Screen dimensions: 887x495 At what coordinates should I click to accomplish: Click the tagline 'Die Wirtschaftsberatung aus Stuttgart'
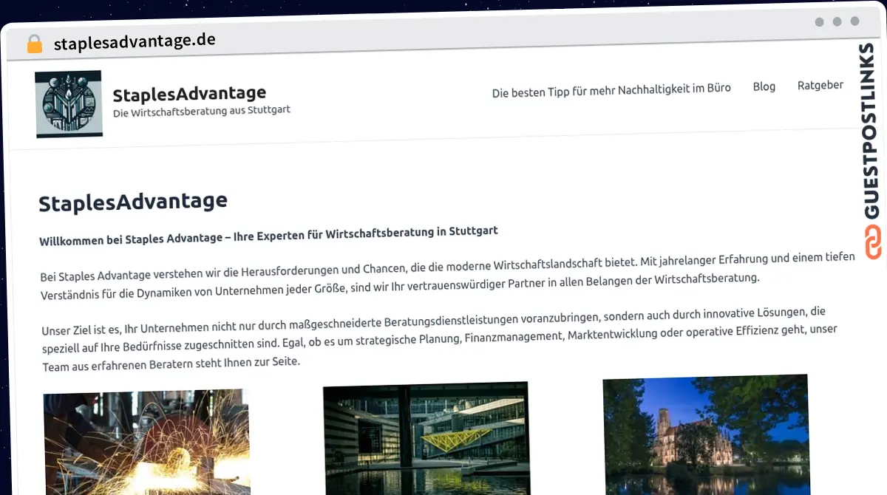(x=202, y=112)
